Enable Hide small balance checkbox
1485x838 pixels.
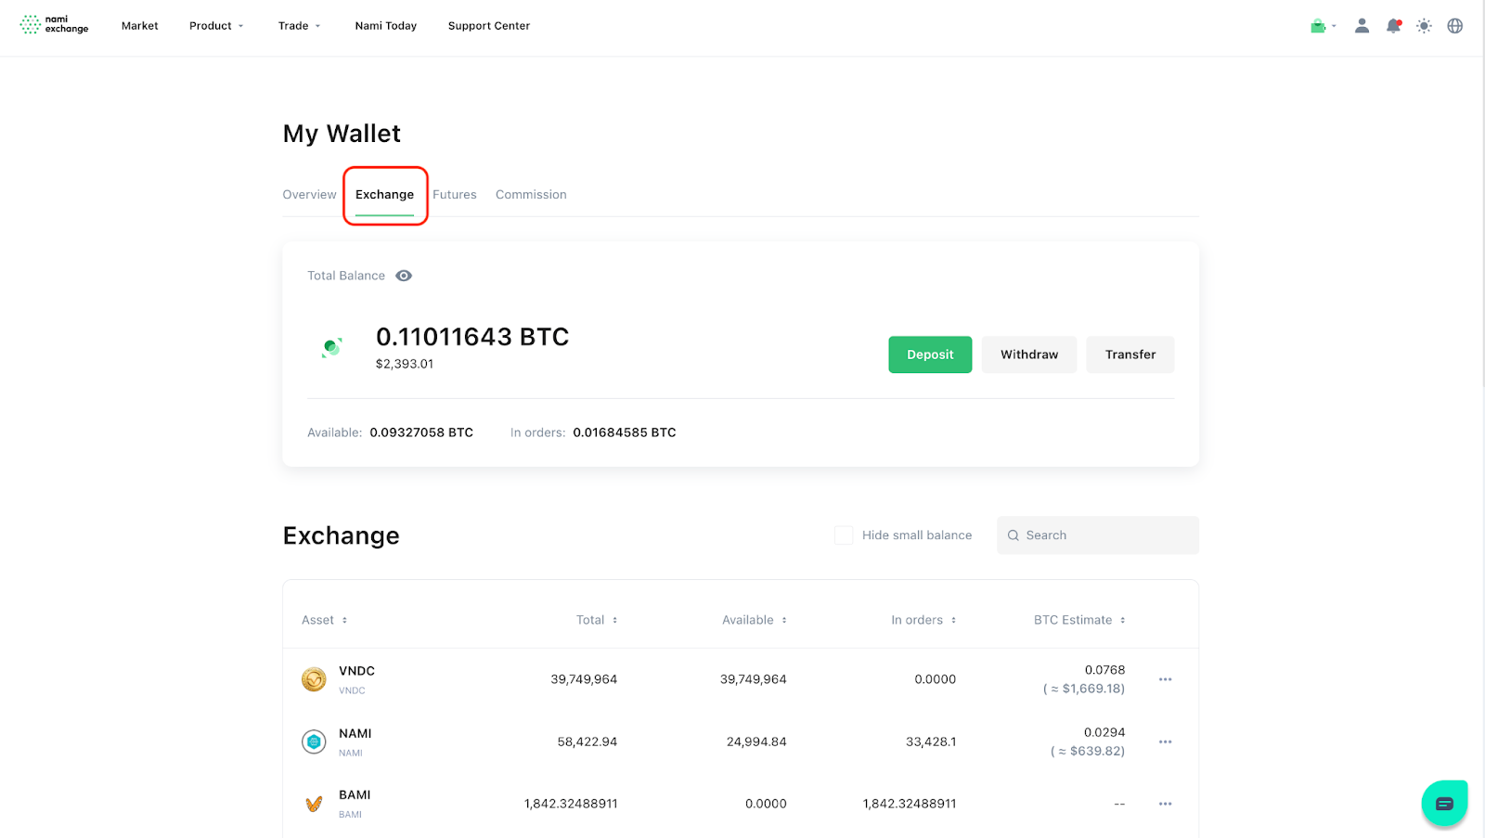[843, 535]
